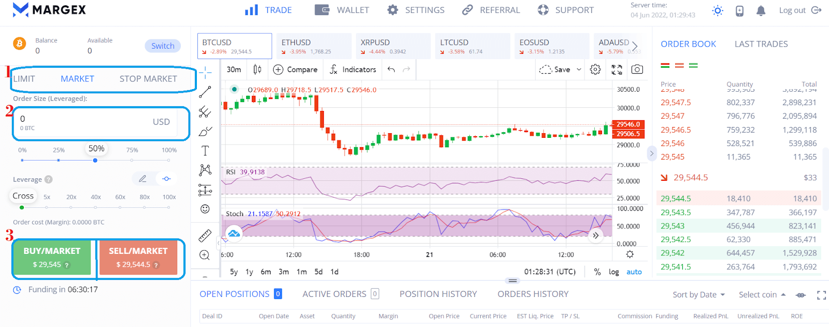
Task: Open chart settings gear in toolbar
Action: coord(595,69)
